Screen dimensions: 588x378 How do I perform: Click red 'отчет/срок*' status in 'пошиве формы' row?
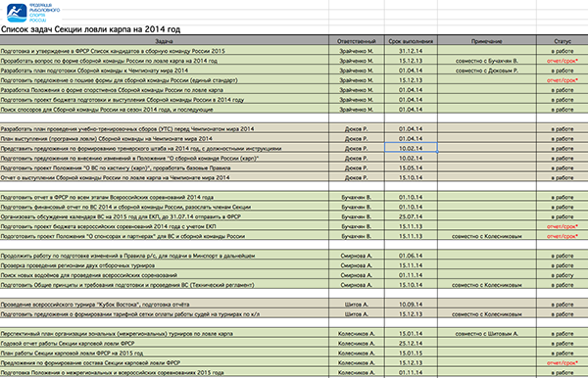click(x=563, y=80)
